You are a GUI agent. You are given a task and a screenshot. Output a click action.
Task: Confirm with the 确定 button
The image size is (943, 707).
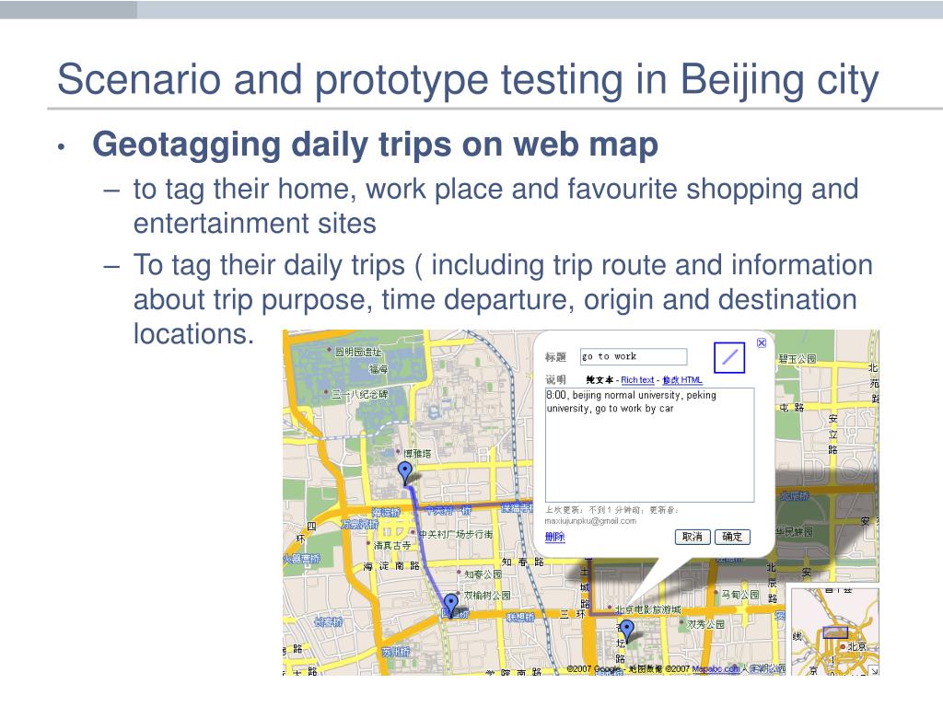732,537
